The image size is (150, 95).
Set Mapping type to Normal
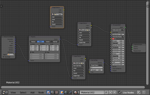tap(55, 42)
